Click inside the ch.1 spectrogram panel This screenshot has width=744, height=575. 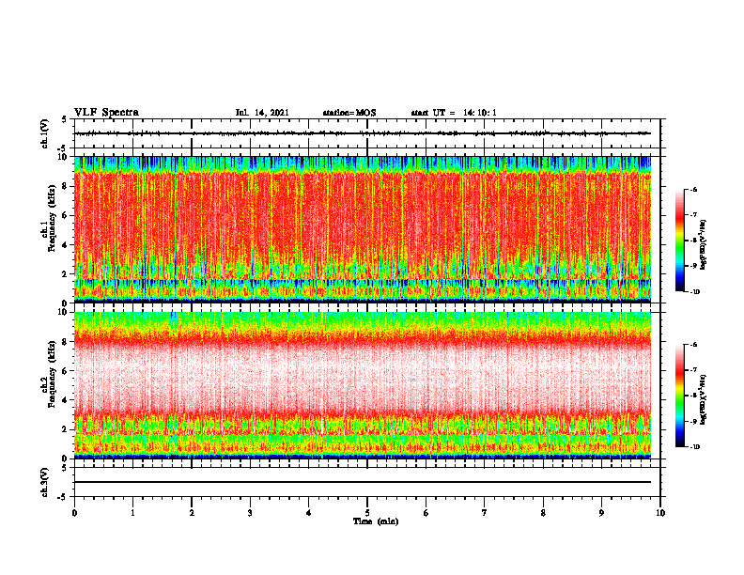(x=363, y=229)
